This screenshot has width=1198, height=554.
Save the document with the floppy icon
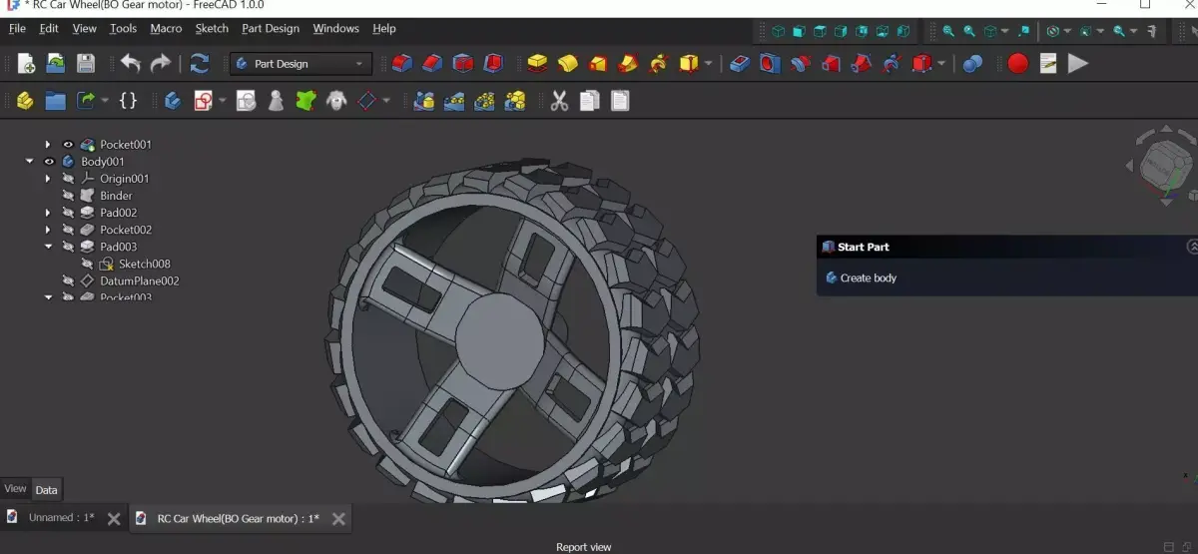[x=86, y=64]
